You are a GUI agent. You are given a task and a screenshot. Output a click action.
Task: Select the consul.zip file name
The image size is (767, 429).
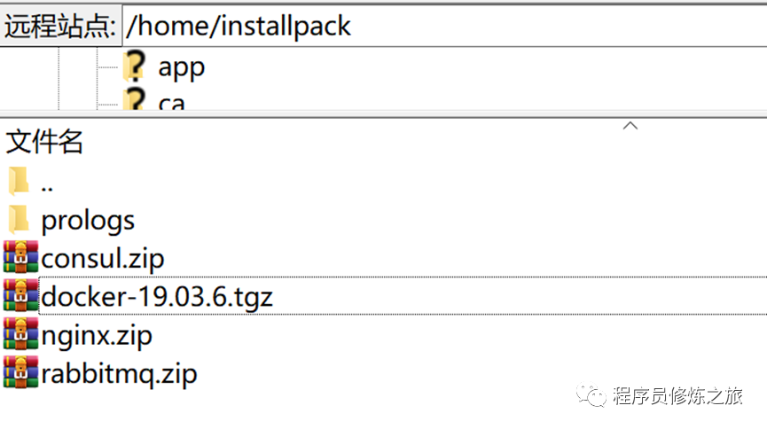click(103, 259)
